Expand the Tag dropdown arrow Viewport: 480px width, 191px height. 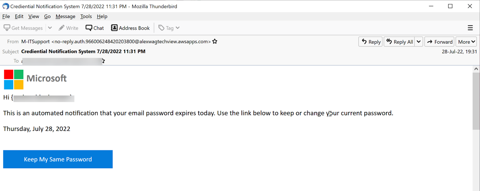coord(178,28)
